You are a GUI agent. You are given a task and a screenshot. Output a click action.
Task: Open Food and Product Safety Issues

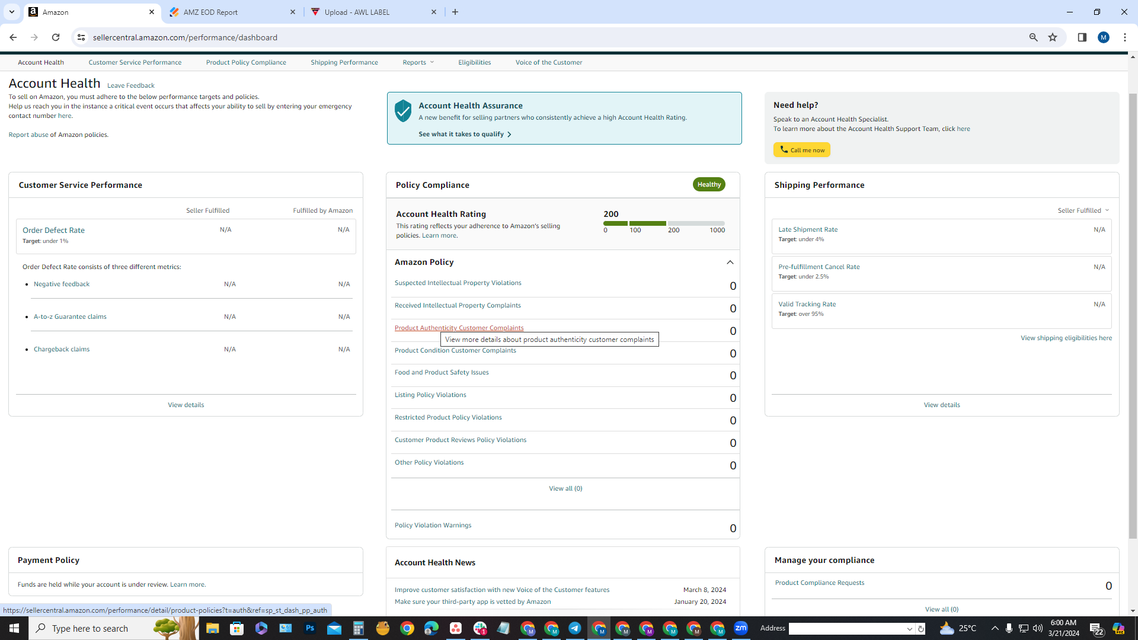pyautogui.click(x=442, y=372)
